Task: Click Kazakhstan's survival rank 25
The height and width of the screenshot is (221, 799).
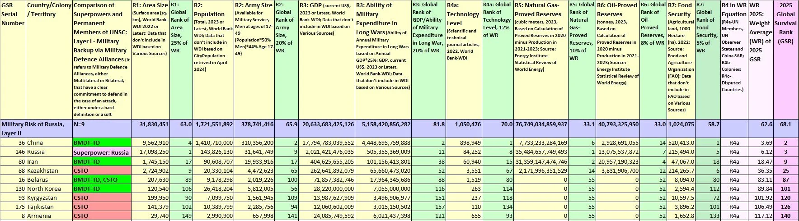Action: pos(786,170)
